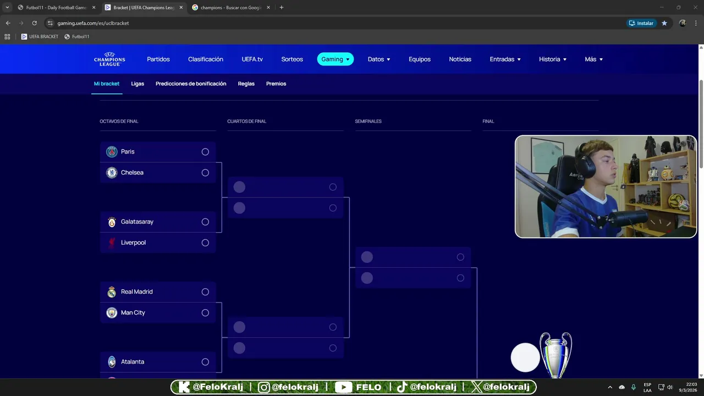The image size is (704, 396).
Task: Open a new browser tab
Action: click(x=282, y=8)
